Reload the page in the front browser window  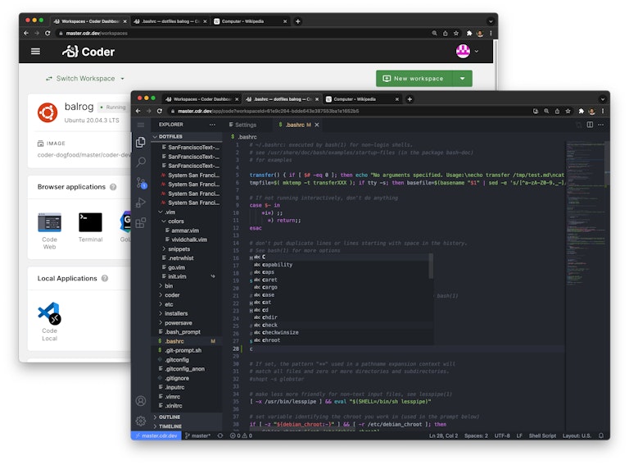[x=160, y=111]
